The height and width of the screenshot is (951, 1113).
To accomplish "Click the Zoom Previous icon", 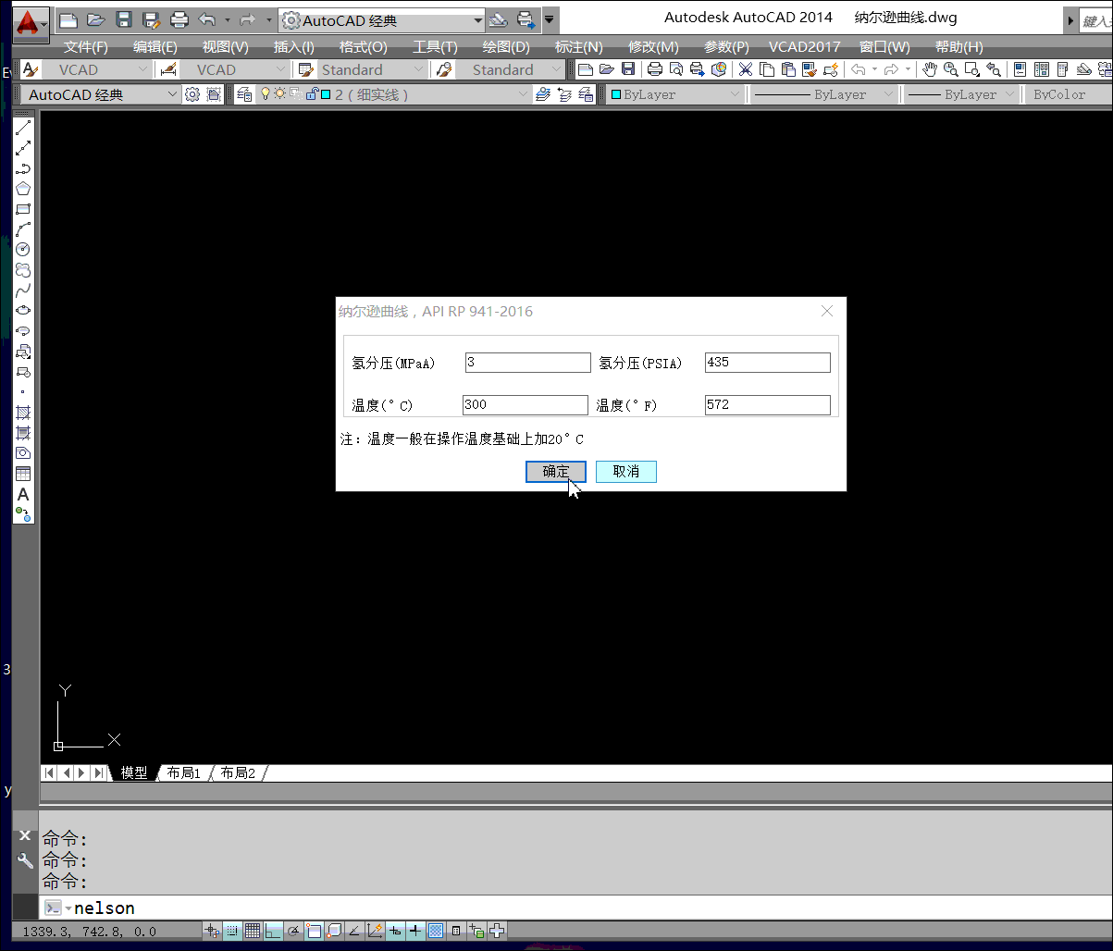I will coord(994,69).
